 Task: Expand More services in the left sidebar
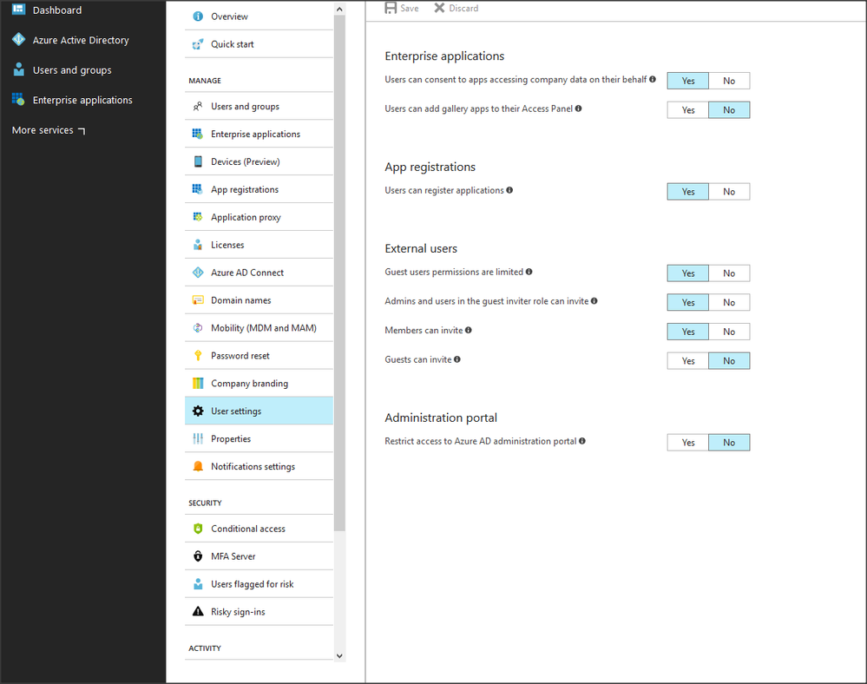tap(49, 130)
